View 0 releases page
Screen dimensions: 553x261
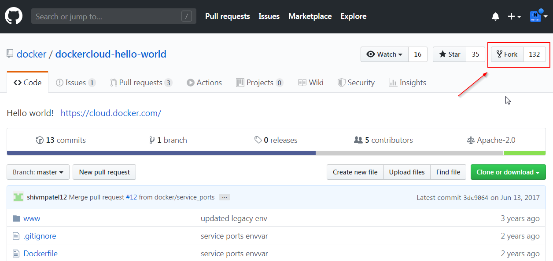276,140
